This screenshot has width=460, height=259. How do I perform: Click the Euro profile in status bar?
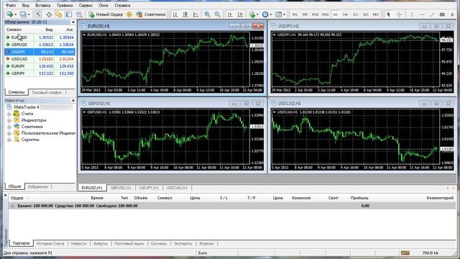pyautogui.click(x=203, y=253)
